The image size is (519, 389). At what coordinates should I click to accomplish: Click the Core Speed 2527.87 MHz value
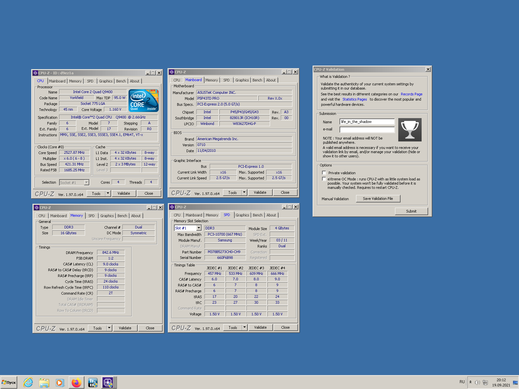[74, 152]
